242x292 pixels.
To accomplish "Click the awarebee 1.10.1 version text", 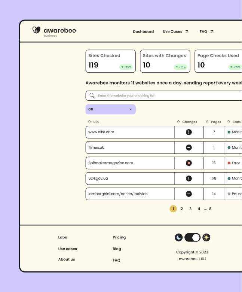I will (x=193, y=259).
